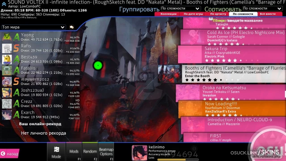Select the Booths of Fighters beatmap card
The width and height of the screenshot is (286, 161).
coord(222,74)
